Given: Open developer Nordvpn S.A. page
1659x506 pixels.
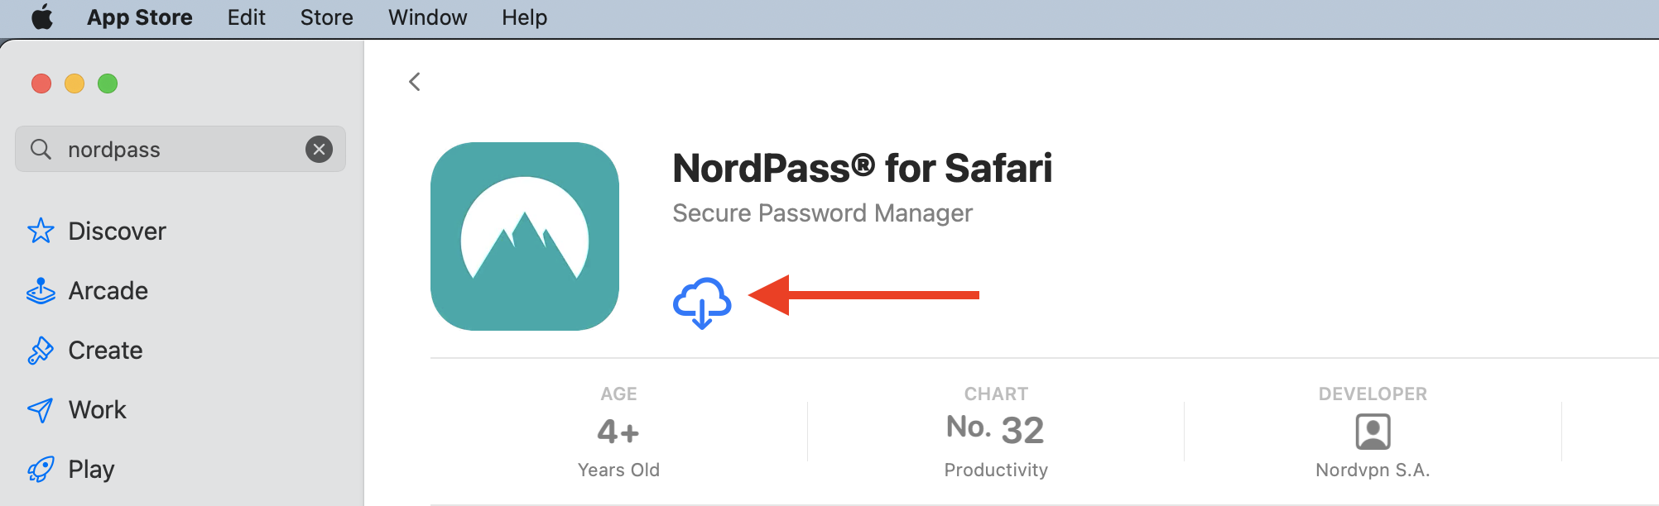Looking at the screenshot, I should [x=1373, y=432].
